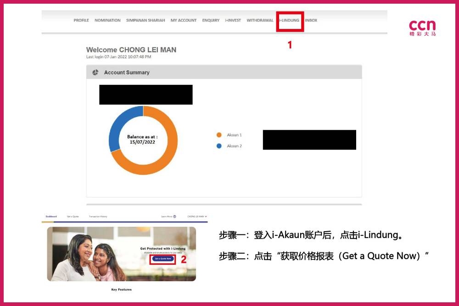Click the i-Lindung banner image of two women
Image resolution: width=459 pixels, height=306 pixels.
122,254
